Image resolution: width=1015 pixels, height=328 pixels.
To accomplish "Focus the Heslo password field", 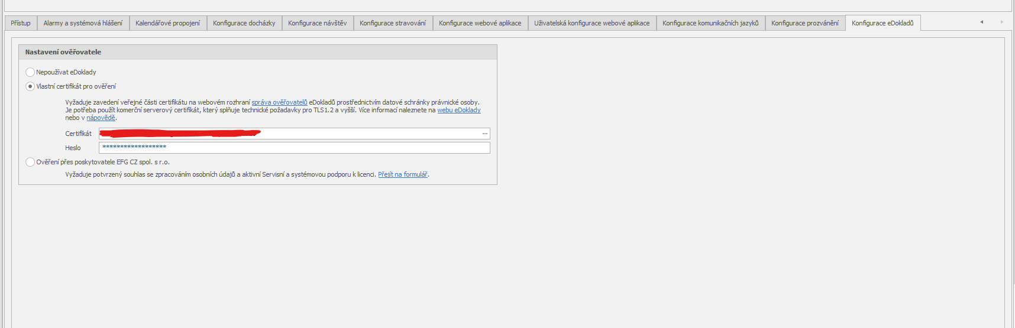I will click(x=294, y=148).
